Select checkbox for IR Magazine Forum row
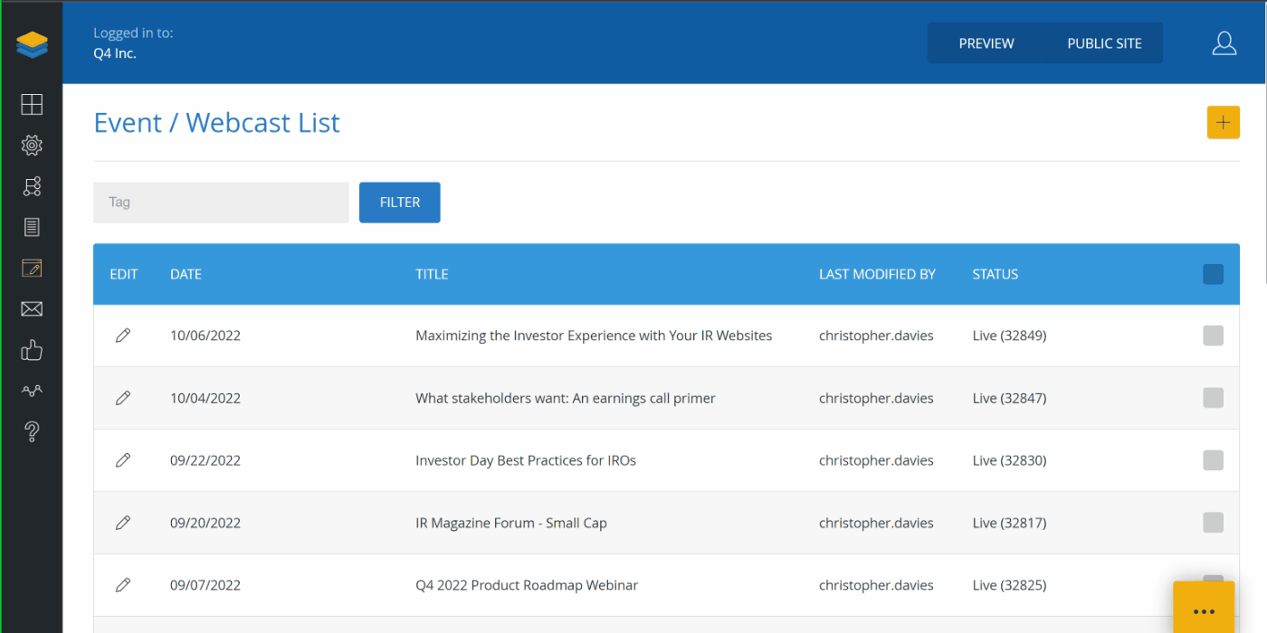Image resolution: width=1267 pixels, height=633 pixels. (1213, 523)
